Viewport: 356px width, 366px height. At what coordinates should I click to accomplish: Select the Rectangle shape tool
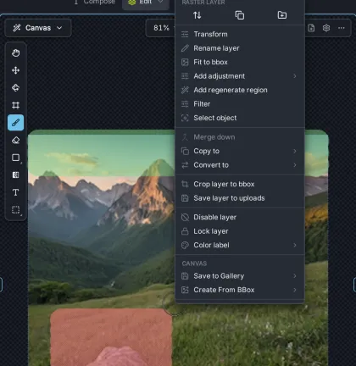pyautogui.click(x=15, y=158)
